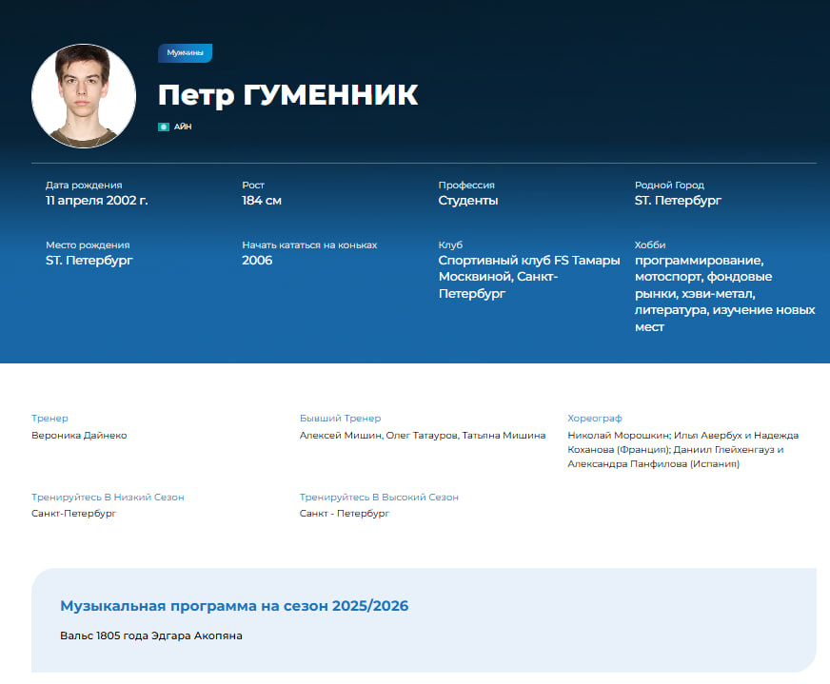Click the hobbies text under «Хобби»

724,293
